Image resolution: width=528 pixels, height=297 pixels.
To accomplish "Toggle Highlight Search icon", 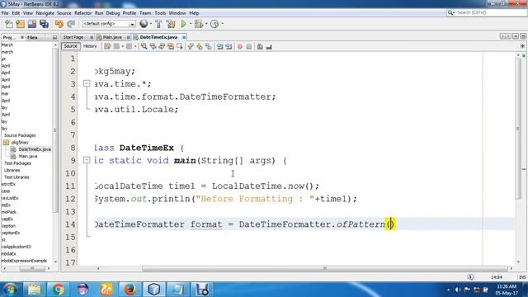I will (x=171, y=46).
